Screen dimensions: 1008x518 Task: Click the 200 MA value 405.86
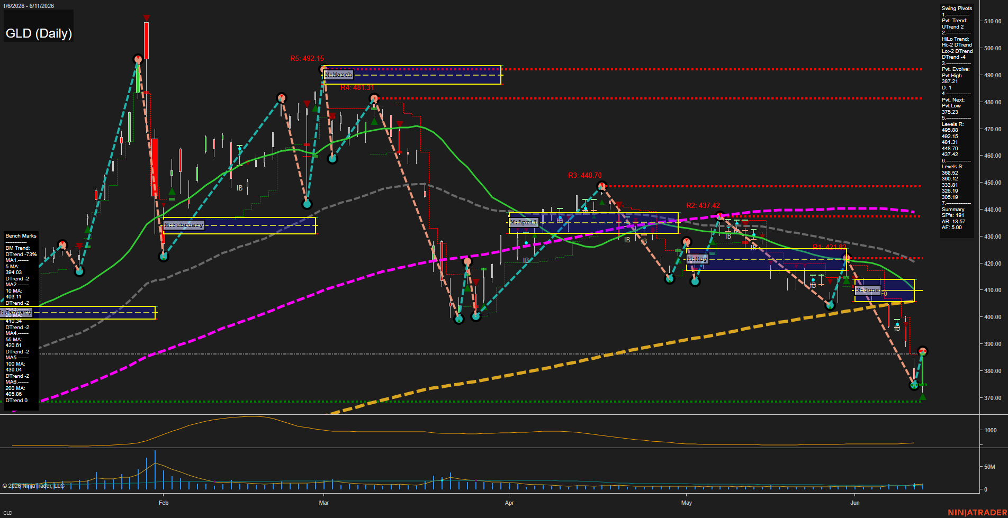pyautogui.click(x=14, y=394)
